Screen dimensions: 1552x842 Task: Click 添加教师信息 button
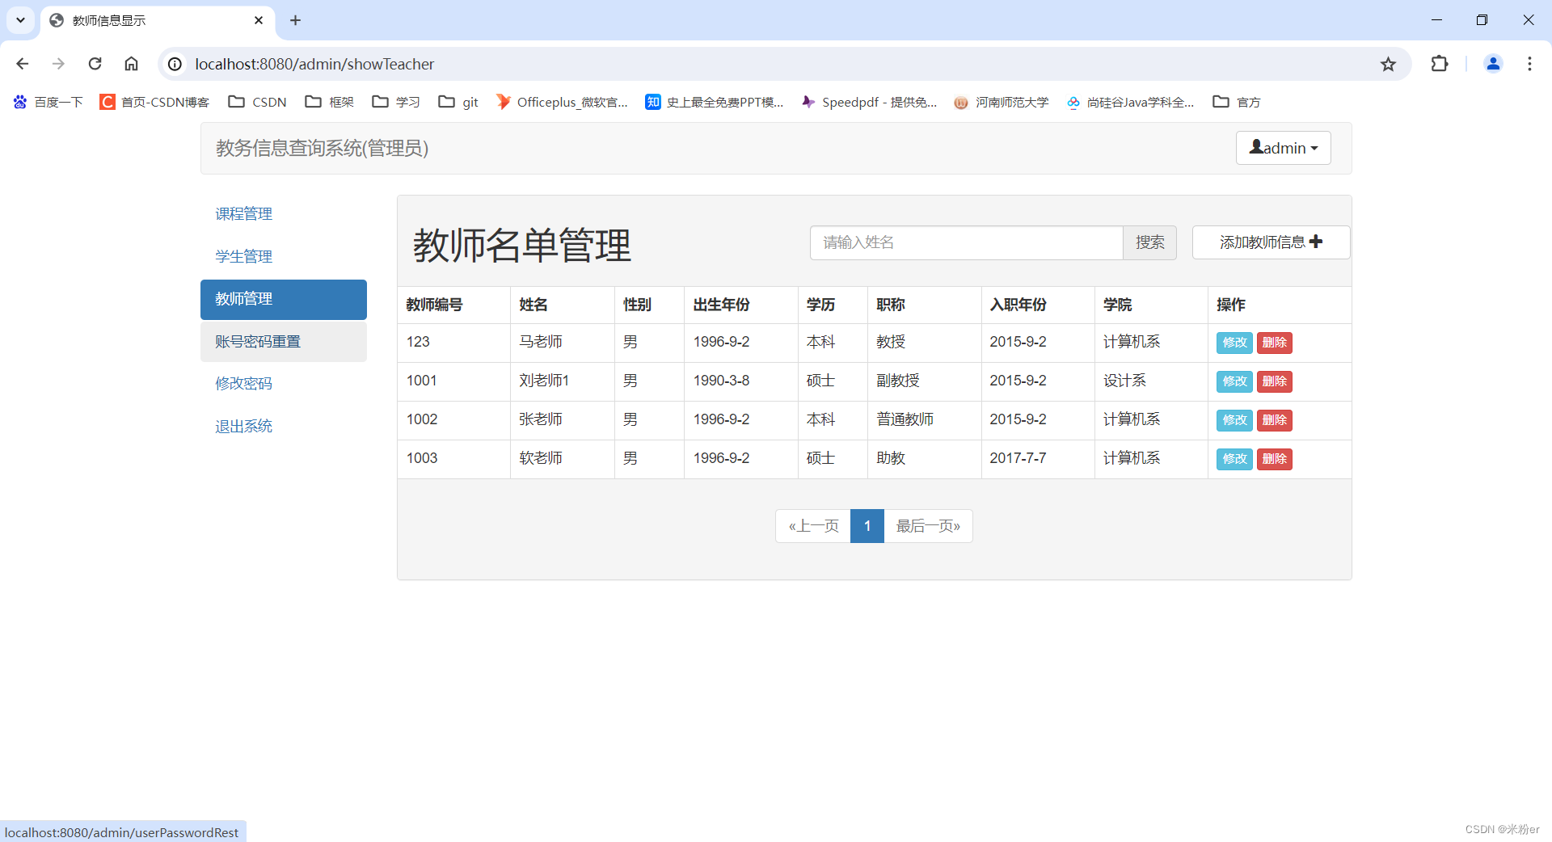coord(1271,242)
